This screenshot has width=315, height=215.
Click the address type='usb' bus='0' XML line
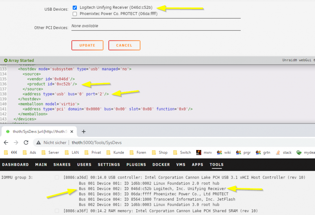pyautogui.click(x=66, y=94)
